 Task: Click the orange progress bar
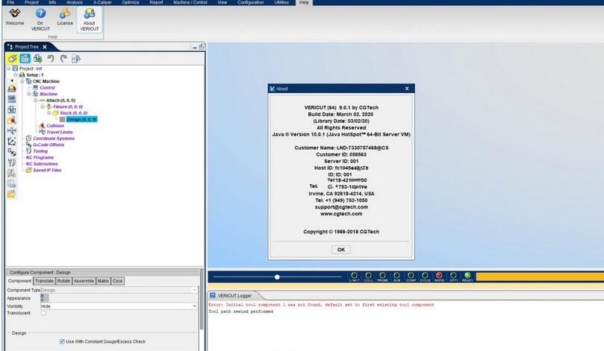[x=540, y=276]
